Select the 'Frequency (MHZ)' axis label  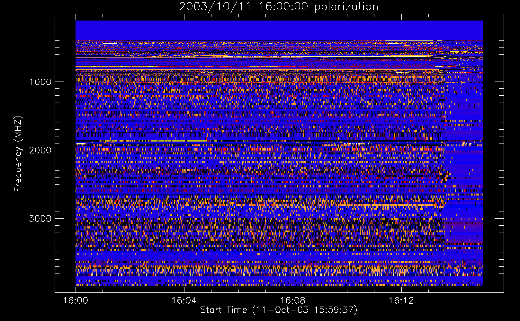coord(18,154)
